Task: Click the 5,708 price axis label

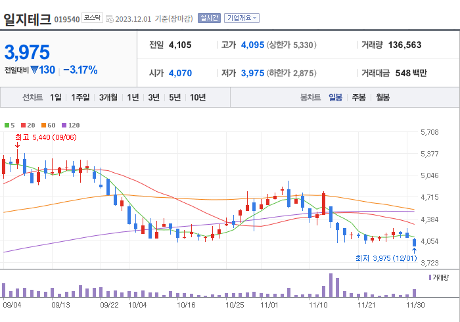Action: (x=430, y=132)
